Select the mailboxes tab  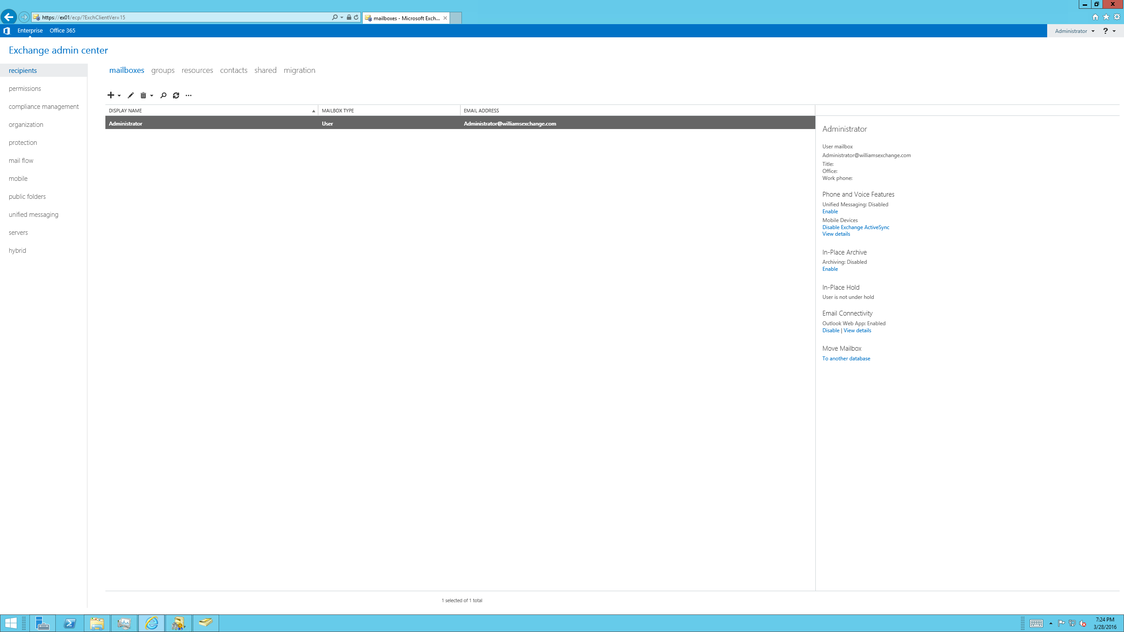click(x=126, y=70)
